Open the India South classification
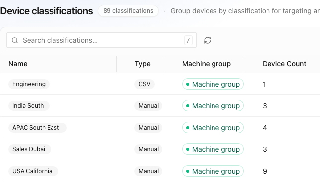Viewport: 320px width, 183px height. [29, 106]
